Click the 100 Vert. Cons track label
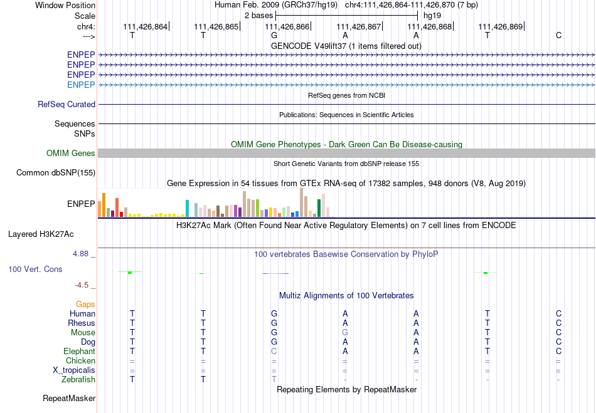The height and width of the screenshot is (413, 596). [35, 269]
